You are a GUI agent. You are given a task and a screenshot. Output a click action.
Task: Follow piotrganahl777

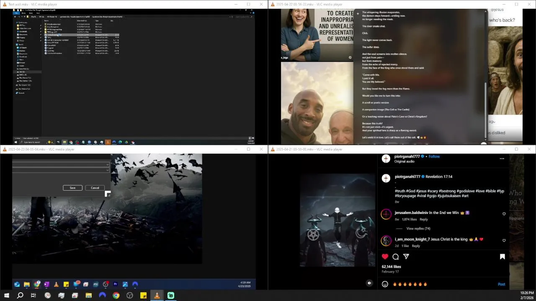[434, 156]
